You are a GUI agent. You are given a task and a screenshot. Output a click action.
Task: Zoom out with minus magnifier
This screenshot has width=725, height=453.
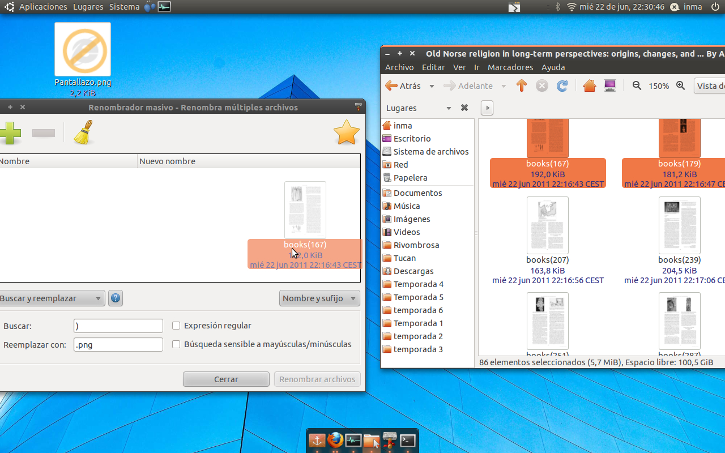[x=637, y=86]
